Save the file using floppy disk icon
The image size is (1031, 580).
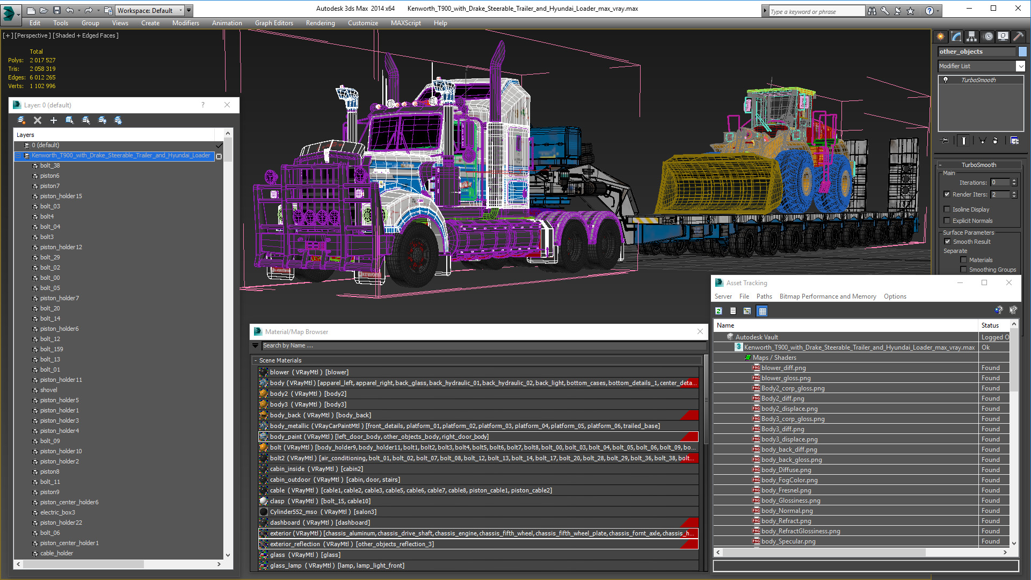[57, 10]
